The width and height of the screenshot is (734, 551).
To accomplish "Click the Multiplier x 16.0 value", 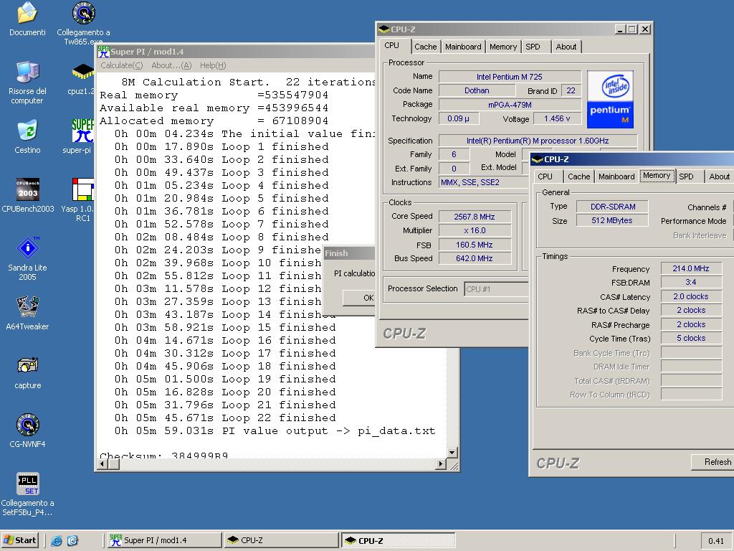I will pos(475,230).
